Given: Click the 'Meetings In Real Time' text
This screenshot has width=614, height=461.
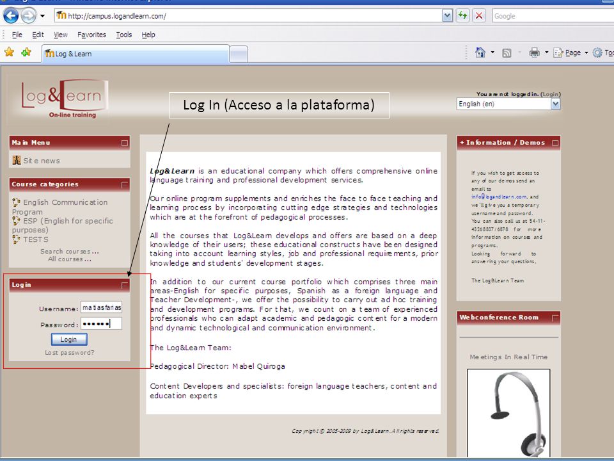Looking at the screenshot, I should pyautogui.click(x=508, y=357).
